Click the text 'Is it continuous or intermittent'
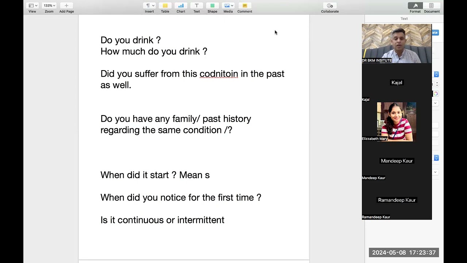The height and width of the screenshot is (263, 467). point(162,220)
